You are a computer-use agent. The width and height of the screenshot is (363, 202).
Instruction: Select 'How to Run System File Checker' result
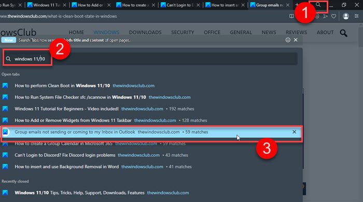tap(151, 97)
